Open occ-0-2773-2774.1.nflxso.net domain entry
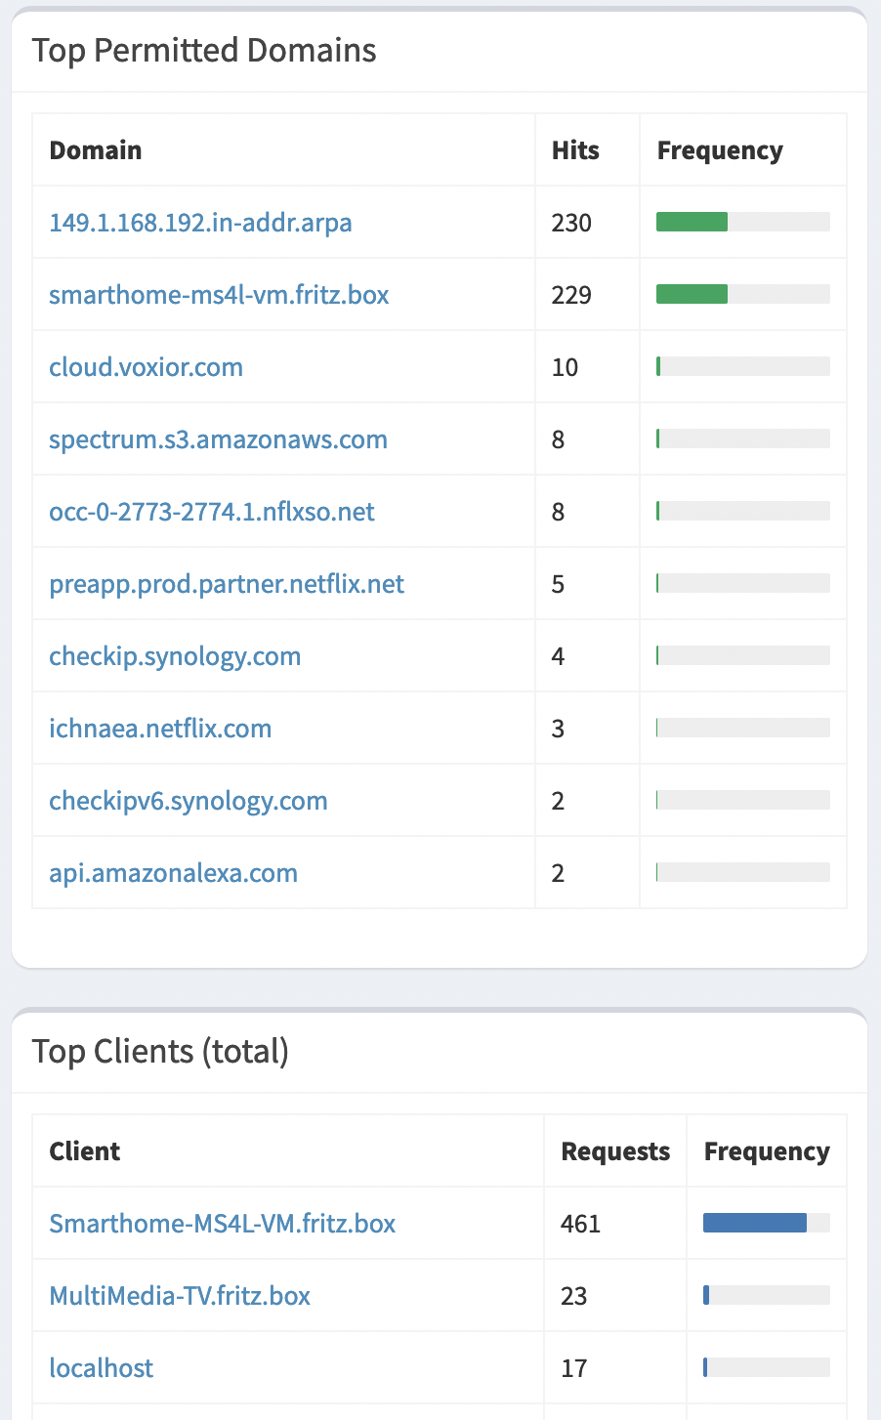 coord(212,512)
